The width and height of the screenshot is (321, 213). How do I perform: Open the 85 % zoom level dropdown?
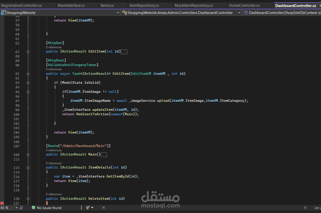pos(16,208)
